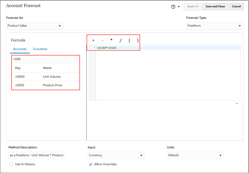The width and height of the screenshot is (249, 173).
Task: Uncheck the Allow Overrides checkbox
Action: pos(91,164)
